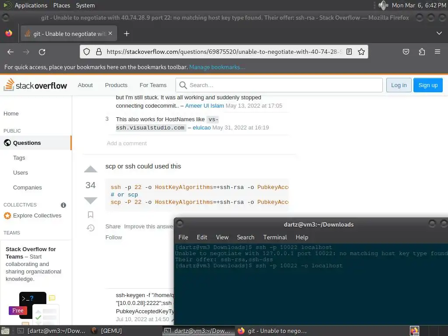Open Users in left sidebar
Screen dimensions: 448x336
click(20, 172)
